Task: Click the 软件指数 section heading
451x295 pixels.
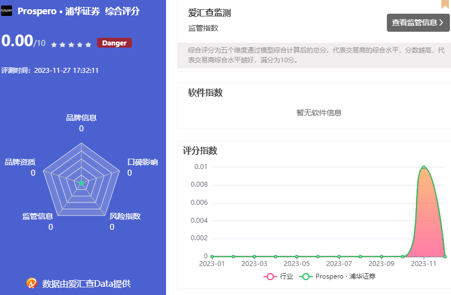Action: (205, 93)
